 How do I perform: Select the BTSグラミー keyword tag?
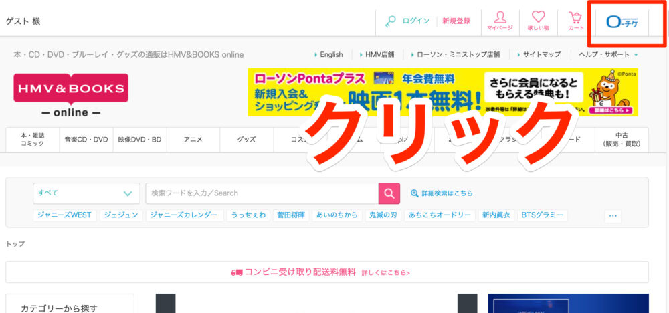click(x=543, y=215)
